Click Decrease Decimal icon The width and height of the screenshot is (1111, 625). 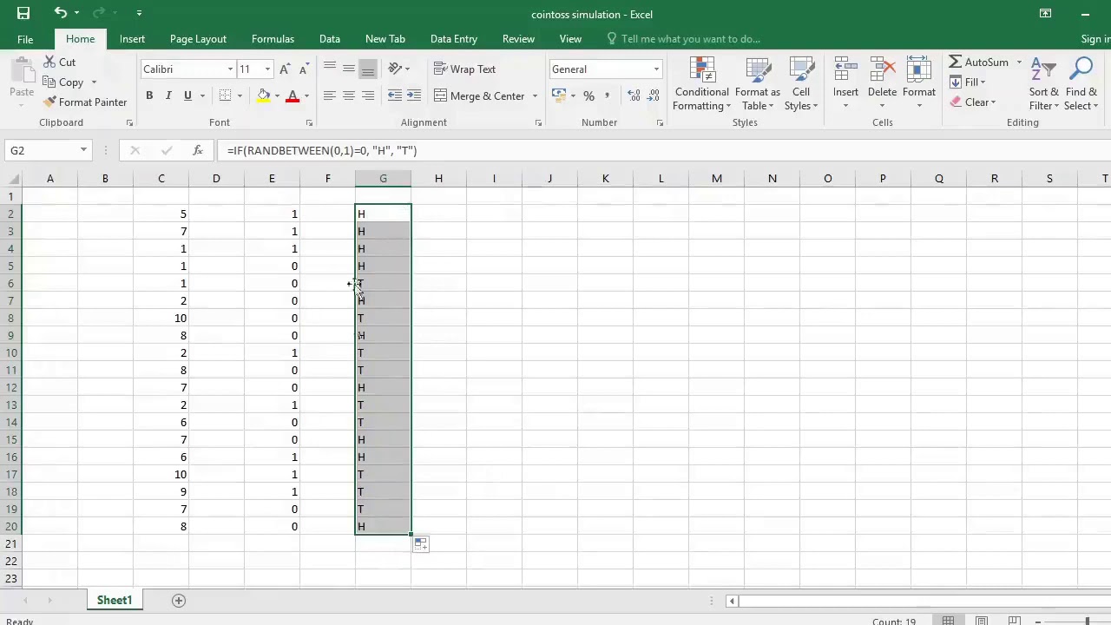tap(654, 95)
